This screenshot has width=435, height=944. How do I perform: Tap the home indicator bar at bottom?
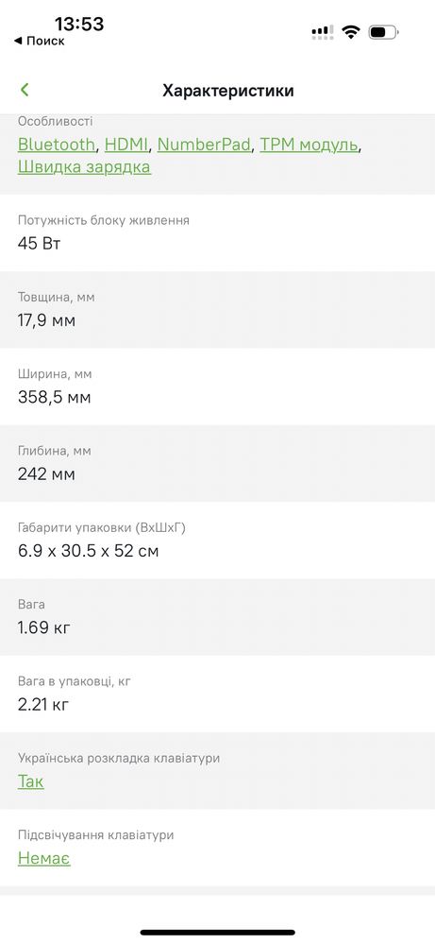tap(217, 933)
